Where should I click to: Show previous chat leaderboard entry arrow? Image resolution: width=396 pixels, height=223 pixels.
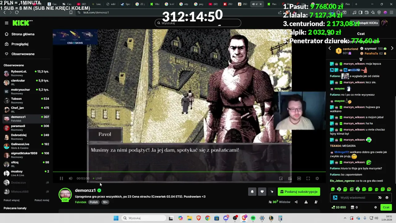(329, 48)
